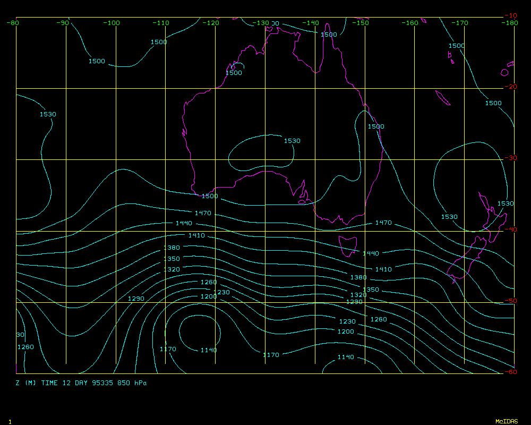531x425 pixels.
Task: Click the 1500 label on Australia's east coast
Action: 376,126
